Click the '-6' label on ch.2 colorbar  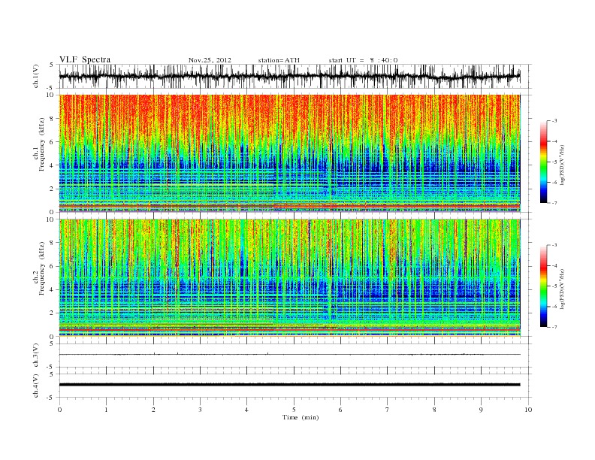point(554,306)
